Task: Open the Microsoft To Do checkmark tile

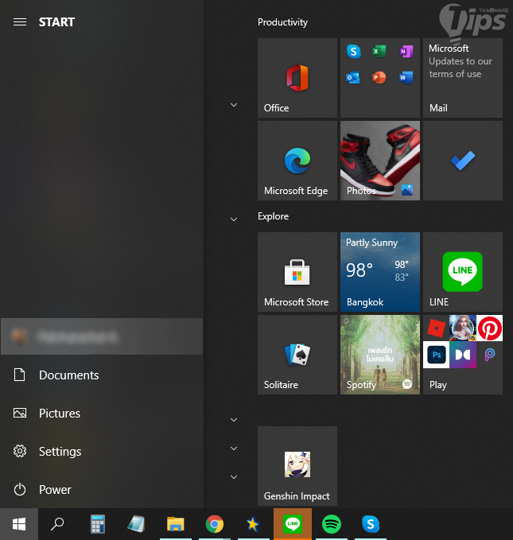Action: (463, 161)
